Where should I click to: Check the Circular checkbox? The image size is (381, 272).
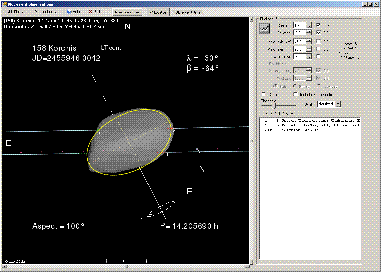point(264,94)
